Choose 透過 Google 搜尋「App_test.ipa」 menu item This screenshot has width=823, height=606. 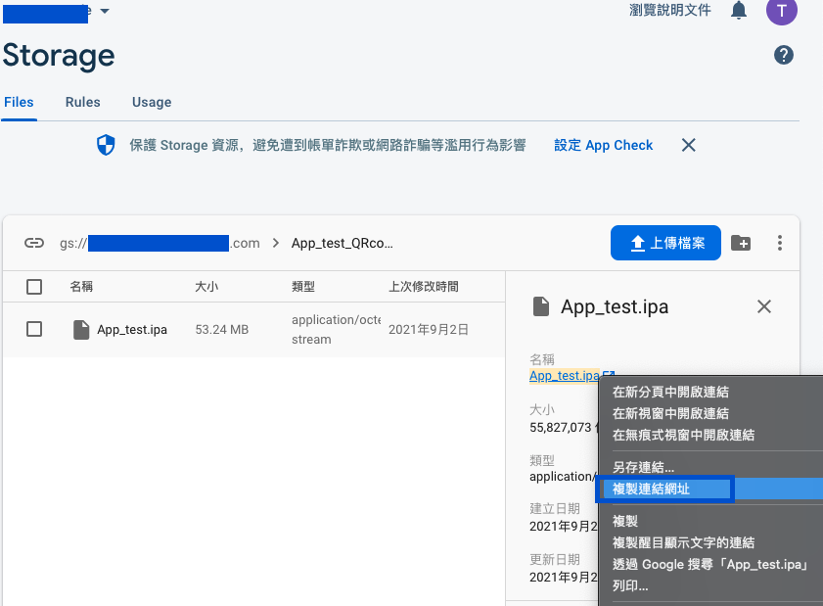click(x=710, y=564)
